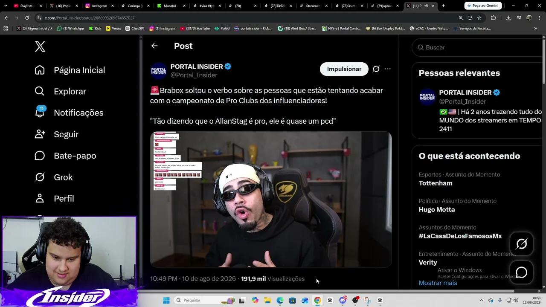
Task: Open Explorar search page
Action: [x=60, y=91]
